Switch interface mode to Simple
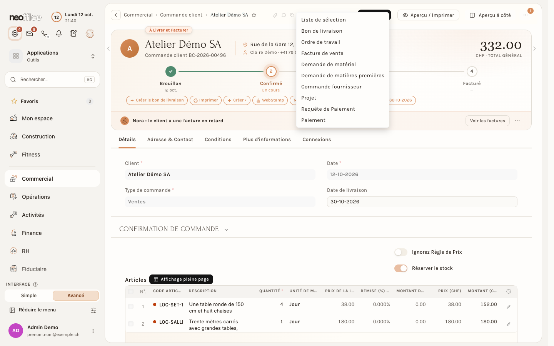The width and height of the screenshot is (554, 346). tap(29, 296)
